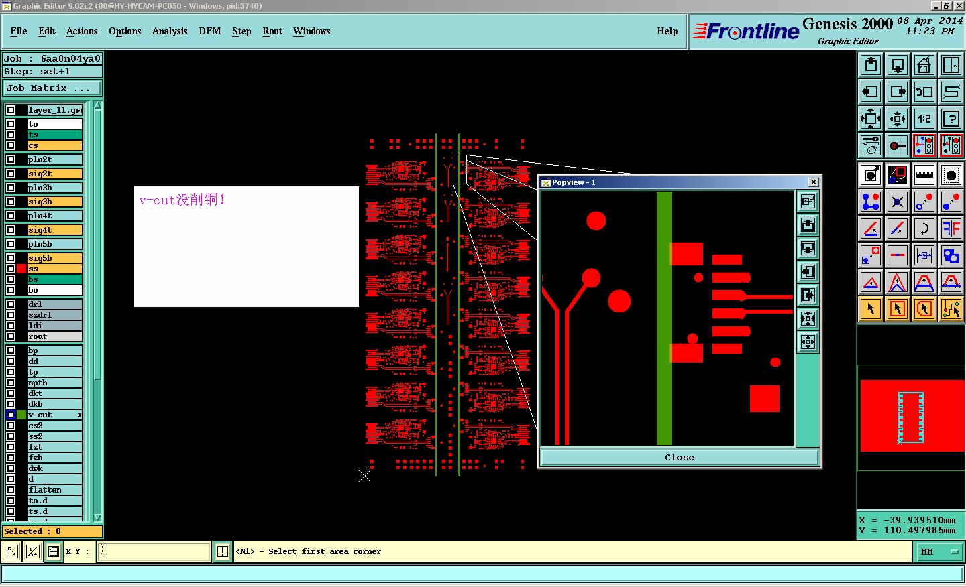Click green color swatch beside v-cut layer
966x587 pixels.
pos(21,415)
